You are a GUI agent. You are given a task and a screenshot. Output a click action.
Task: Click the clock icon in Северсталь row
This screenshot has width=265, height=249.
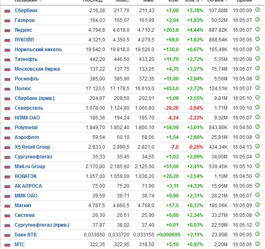[x=257, y=107]
